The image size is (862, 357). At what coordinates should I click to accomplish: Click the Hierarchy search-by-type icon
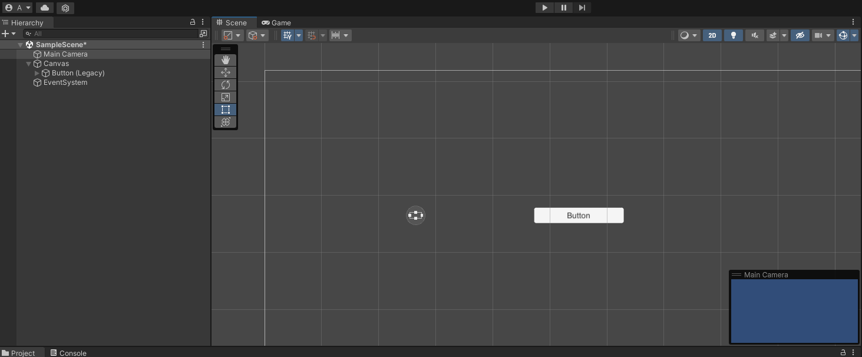(x=203, y=34)
